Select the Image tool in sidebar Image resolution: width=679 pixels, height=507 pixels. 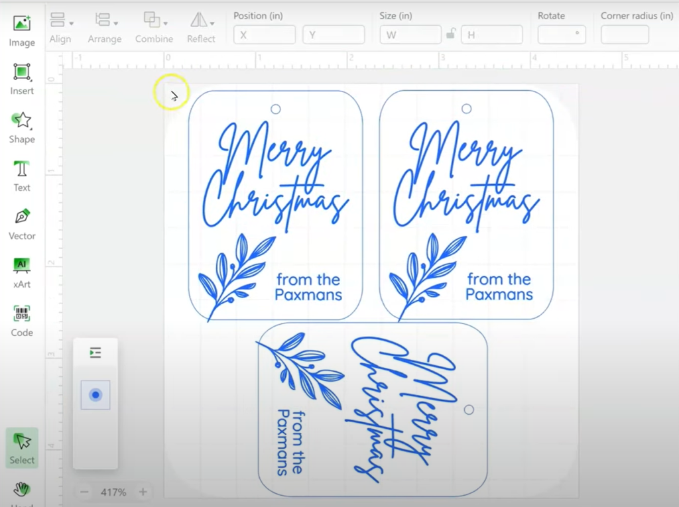(22, 30)
